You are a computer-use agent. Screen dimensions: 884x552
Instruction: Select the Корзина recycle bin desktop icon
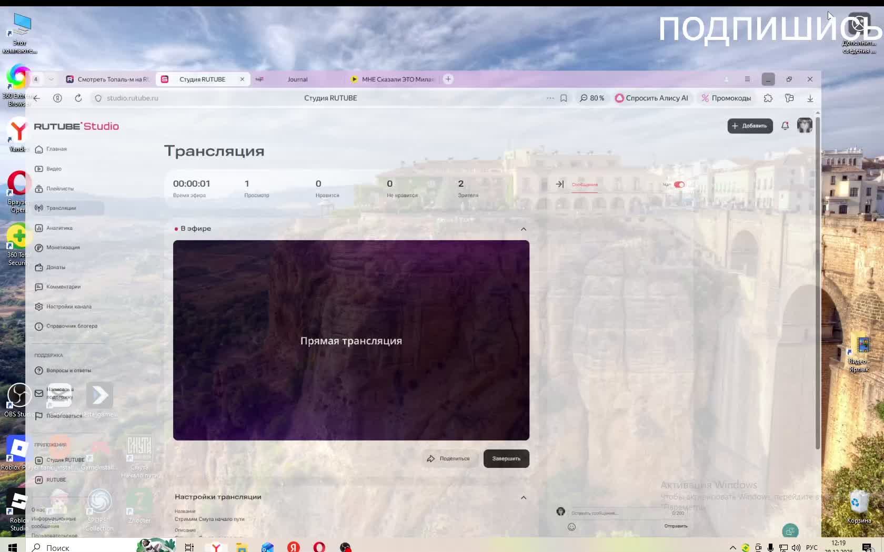859,507
